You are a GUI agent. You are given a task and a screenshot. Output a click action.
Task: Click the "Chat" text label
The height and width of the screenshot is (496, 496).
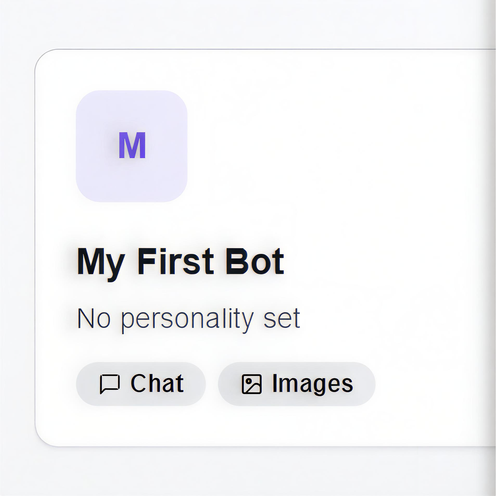click(x=157, y=383)
